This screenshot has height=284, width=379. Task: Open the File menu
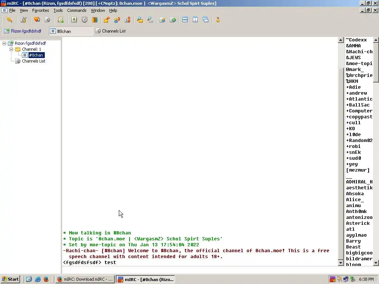tap(12, 10)
